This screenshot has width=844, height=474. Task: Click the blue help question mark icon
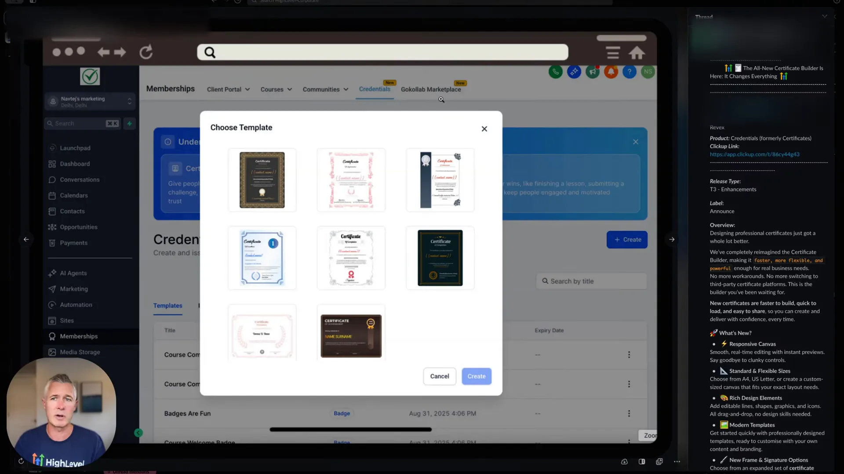click(629, 72)
